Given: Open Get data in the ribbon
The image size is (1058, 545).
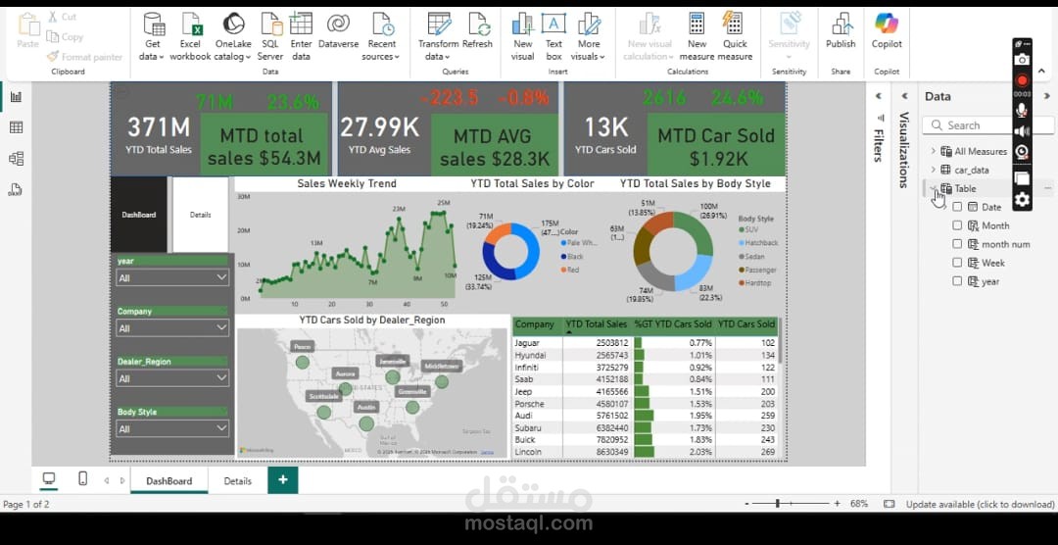Looking at the screenshot, I should (153, 36).
